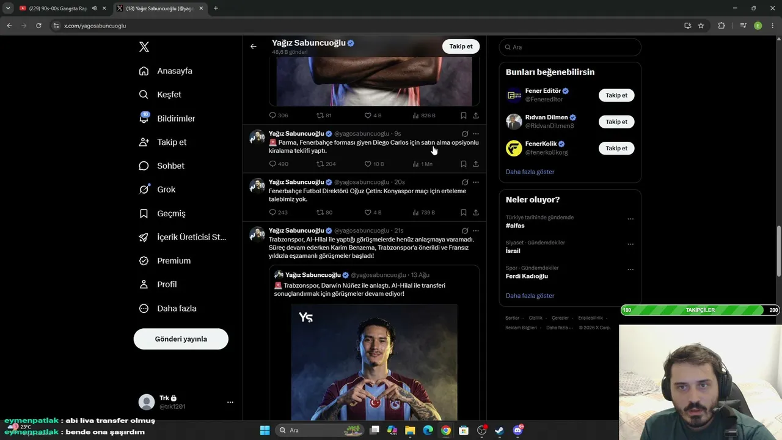Image resolution: width=782 pixels, height=440 pixels.
Task: Like the Oğuz Çetin Konyaspor post
Action: [373, 213]
